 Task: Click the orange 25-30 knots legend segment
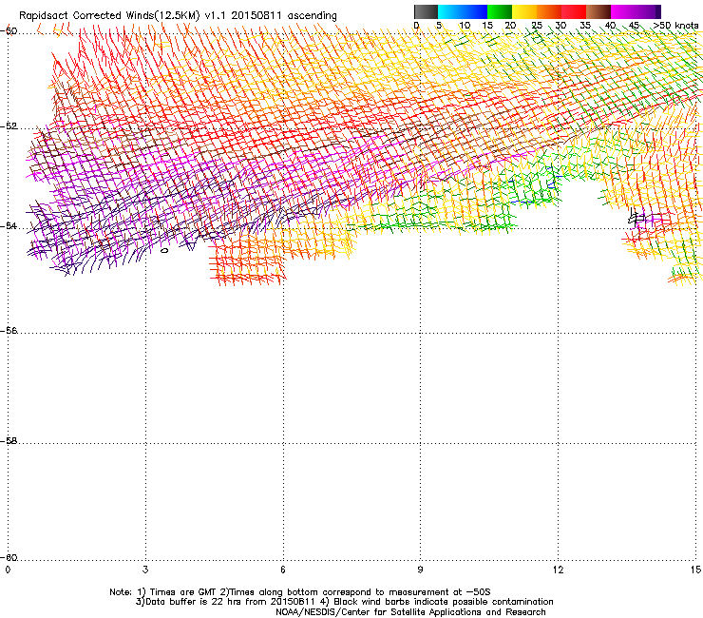coord(549,11)
